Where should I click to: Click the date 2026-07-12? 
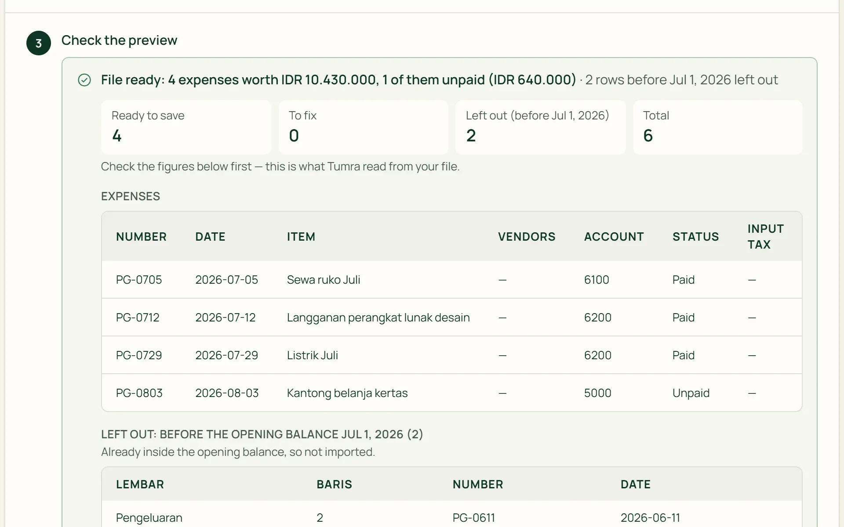226,318
